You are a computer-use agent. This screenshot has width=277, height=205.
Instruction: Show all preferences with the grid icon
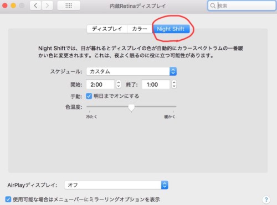[x=69, y=6]
